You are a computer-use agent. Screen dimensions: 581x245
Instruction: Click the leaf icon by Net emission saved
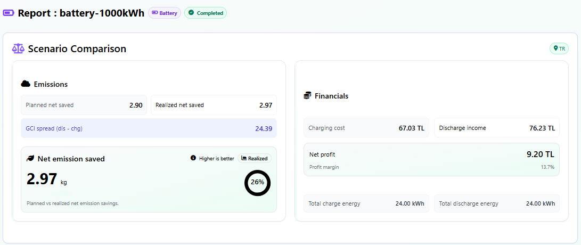tap(30, 159)
